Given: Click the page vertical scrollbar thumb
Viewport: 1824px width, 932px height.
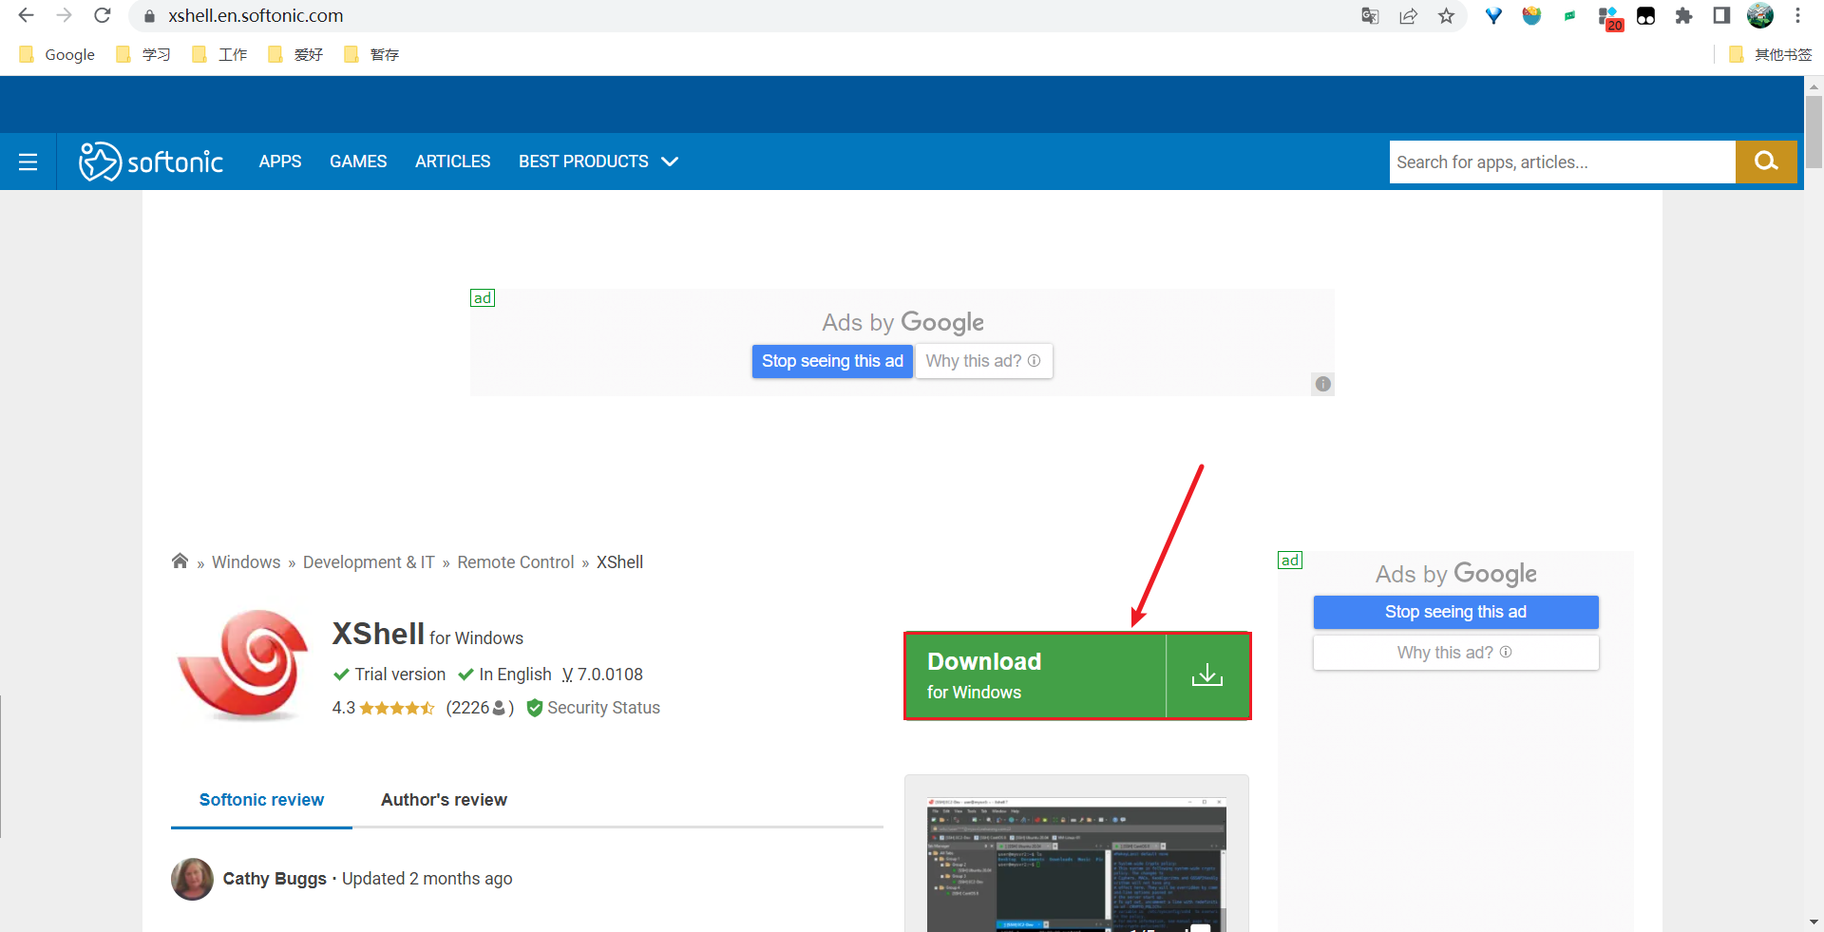Looking at the screenshot, I should tap(1814, 131).
